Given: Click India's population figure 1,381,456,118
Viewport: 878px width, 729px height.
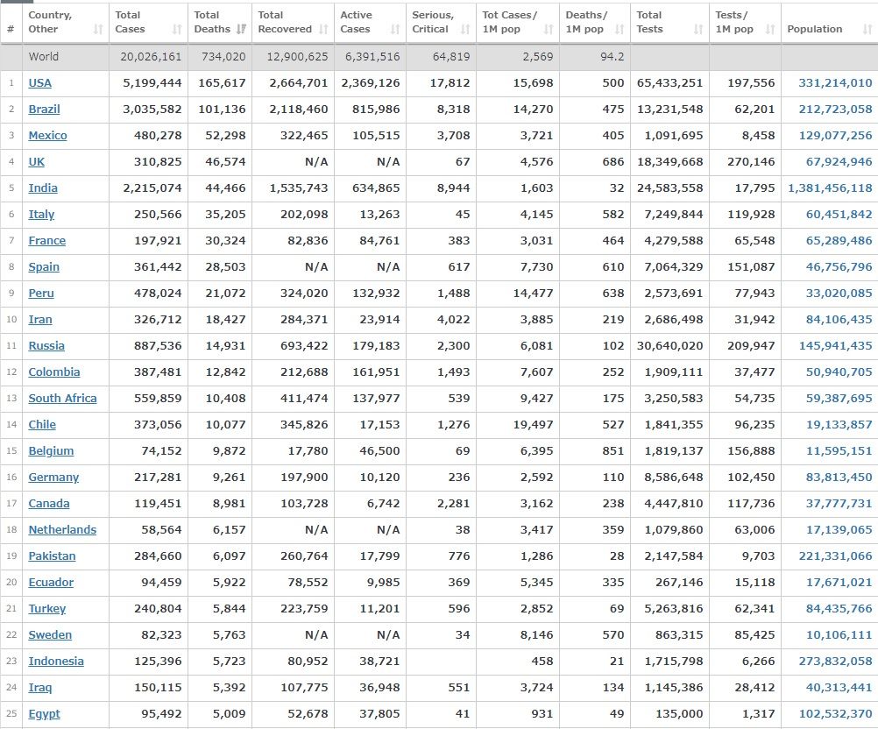Looking at the screenshot, I should 830,188.
